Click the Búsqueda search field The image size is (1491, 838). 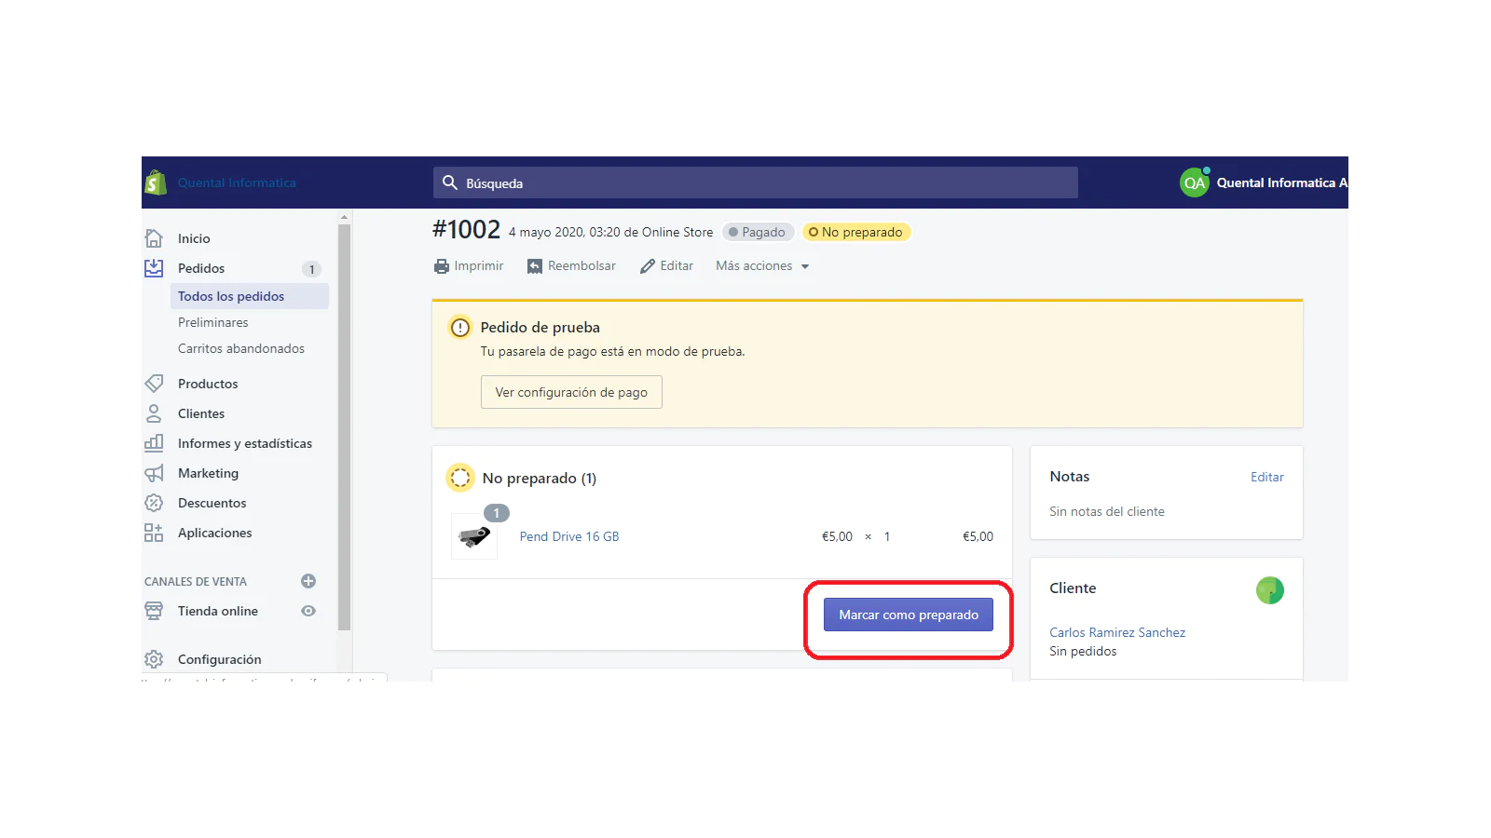(x=755, y=183)
